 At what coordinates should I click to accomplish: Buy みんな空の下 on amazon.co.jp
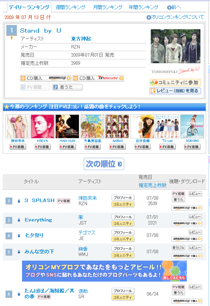[x=187, y=256]
